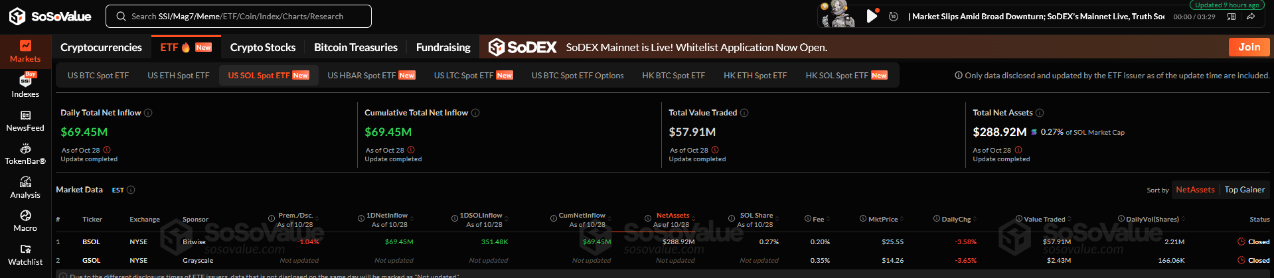This screenshot has height=278, width=1274.
Task: Sort table by 1DNetInflow column
Action: coord(387,216)
